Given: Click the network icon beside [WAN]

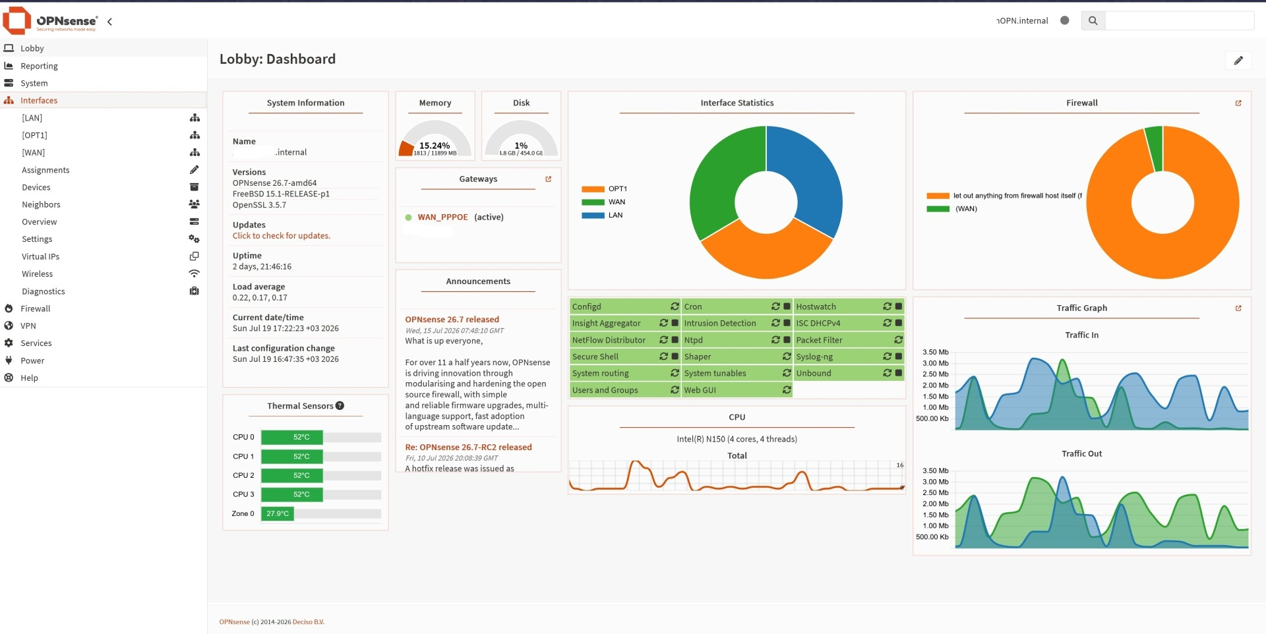Looking at the screenshot, I should click(x=195, y=152).
